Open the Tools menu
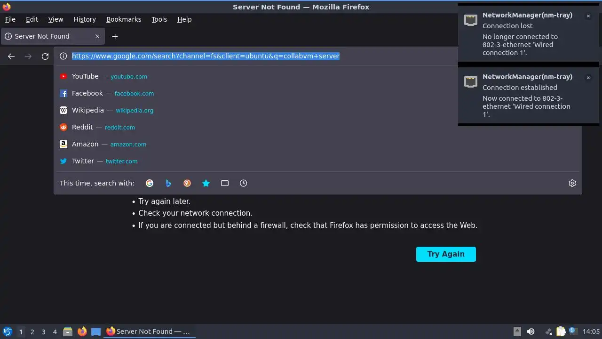Viewport: 602px width, 339px height. pos(159,19)
